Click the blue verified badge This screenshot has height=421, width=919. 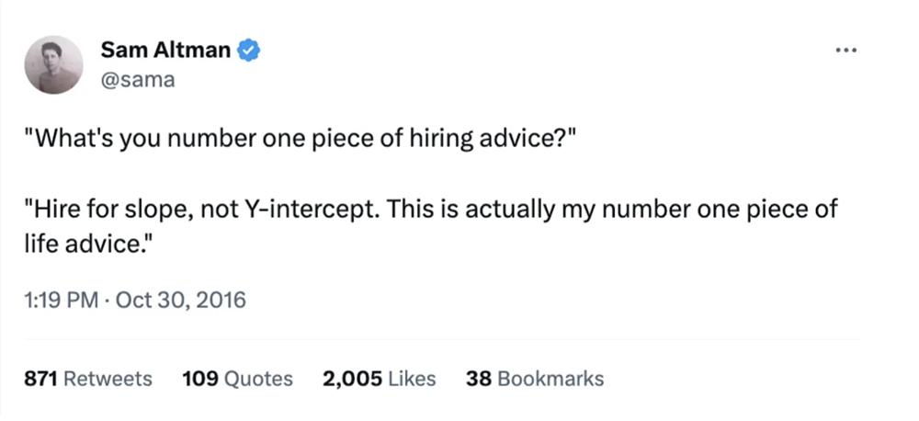point(249,50)
